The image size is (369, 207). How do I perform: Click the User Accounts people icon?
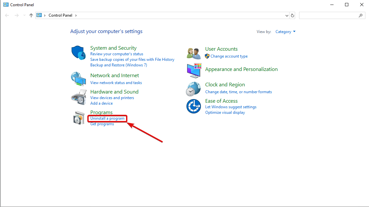pyautogui.click(x=193, y=53)
